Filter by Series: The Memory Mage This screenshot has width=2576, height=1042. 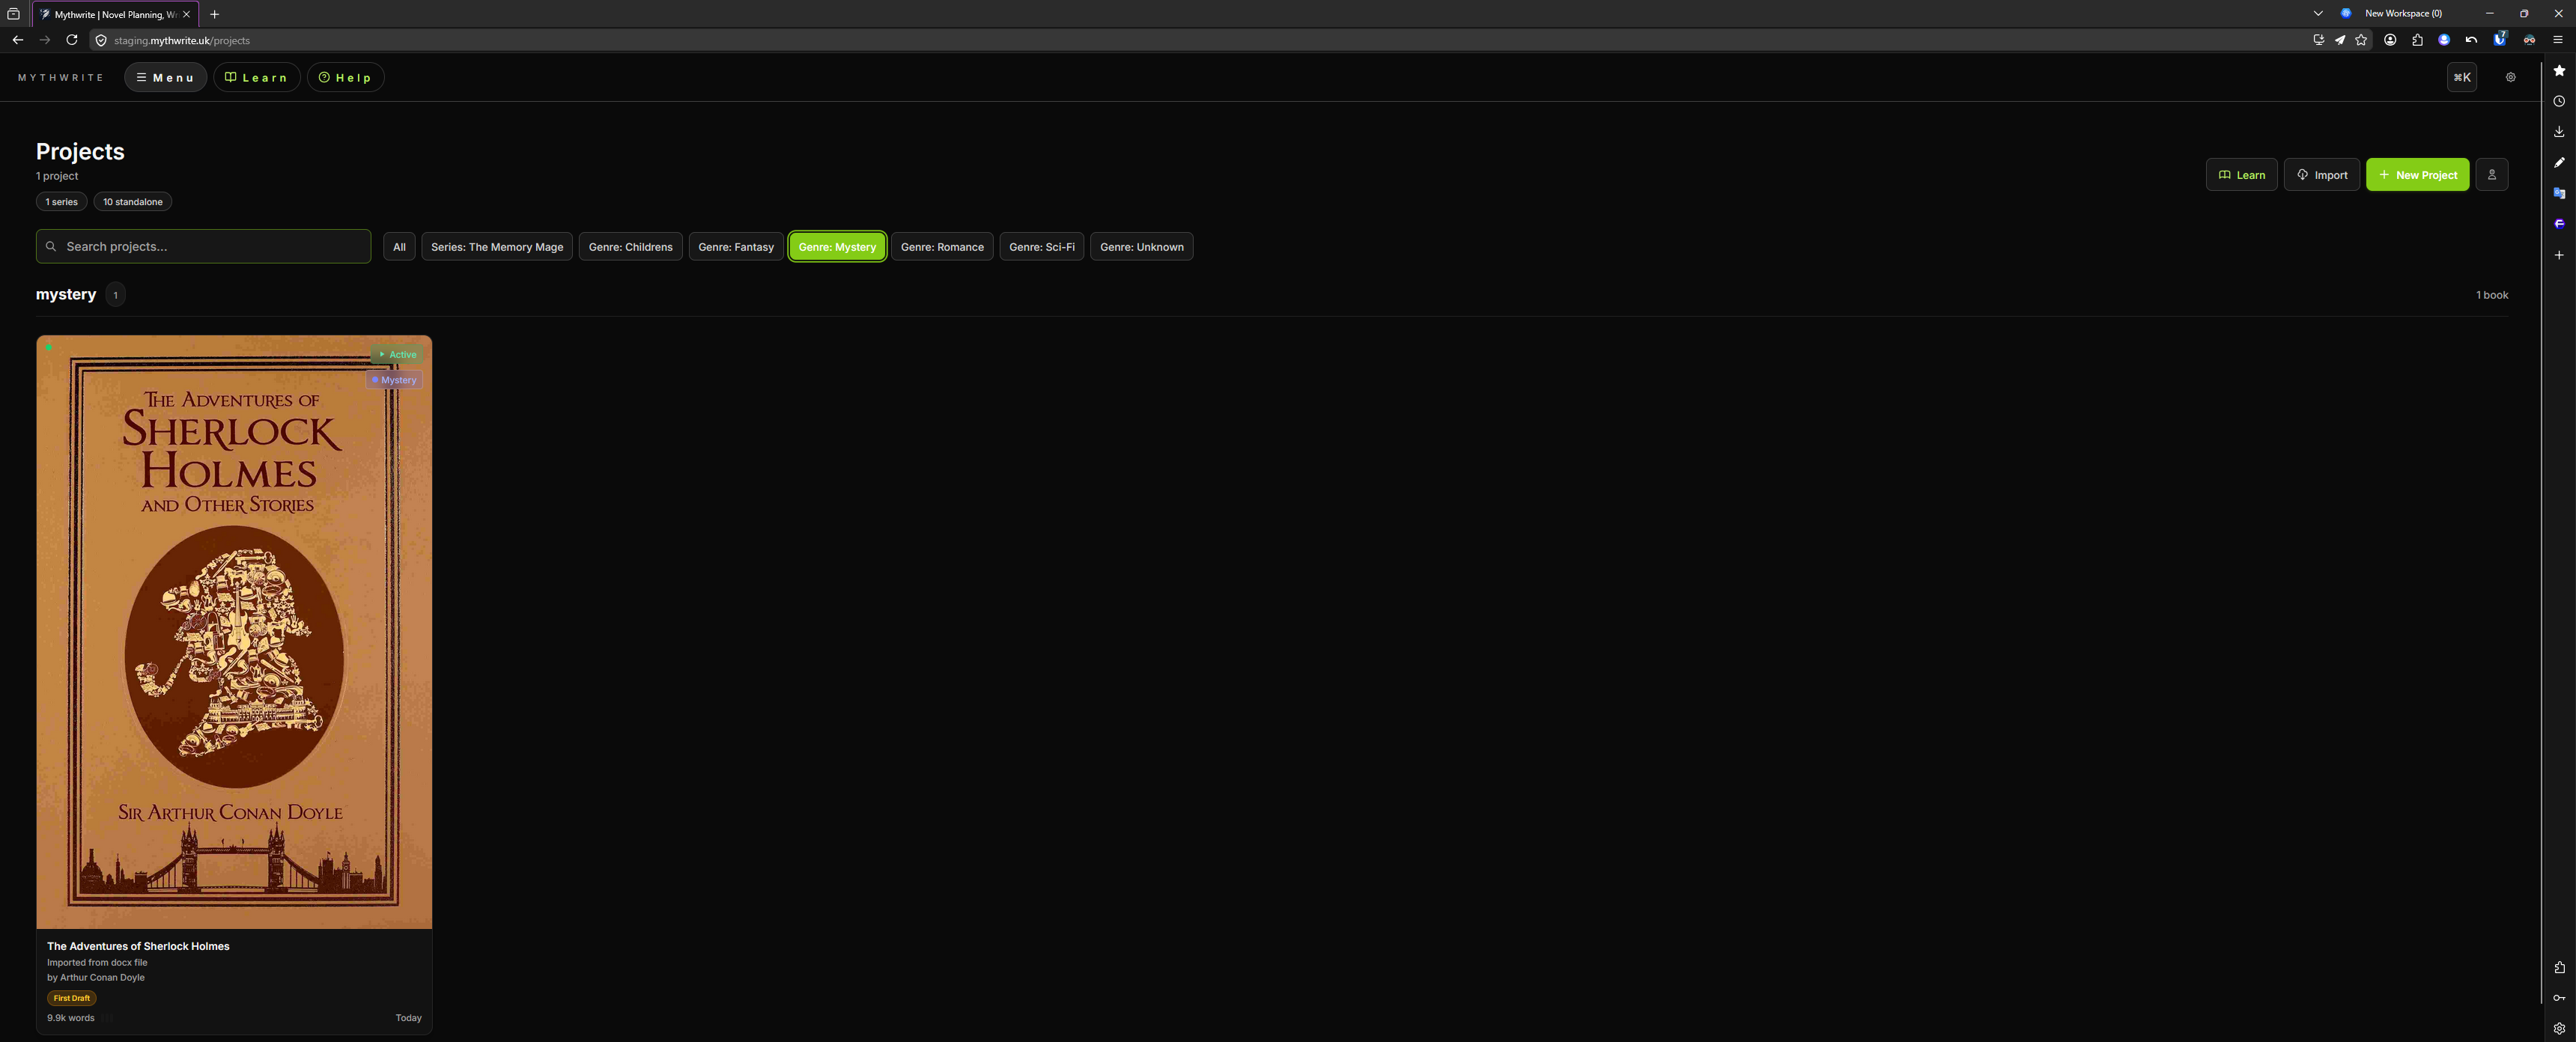pyautogui.click(x=497, y=247)
